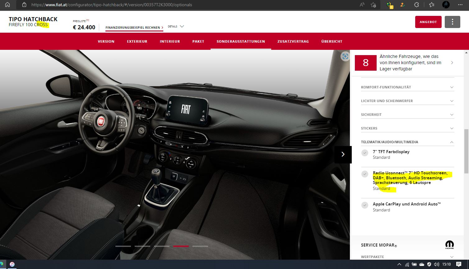Click the Read Aloud icon in address bar
469x269 pixels.
coord(362,5)
